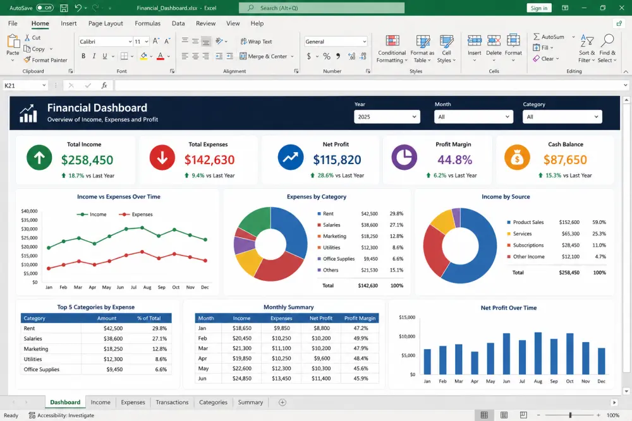This screenshot has height=421, width=632.
Task: Toggle Wrap Text
Action: [x=256, y=41]
